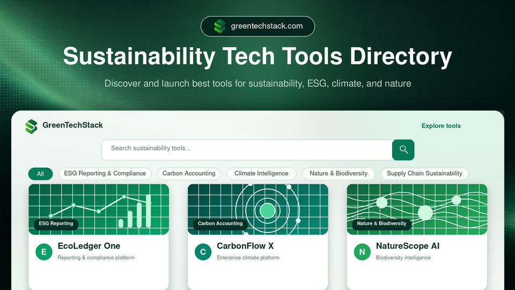The image size is (515, 290).
Task: Click 'Enterprise climate platform' text
Action: pos(248,258)
